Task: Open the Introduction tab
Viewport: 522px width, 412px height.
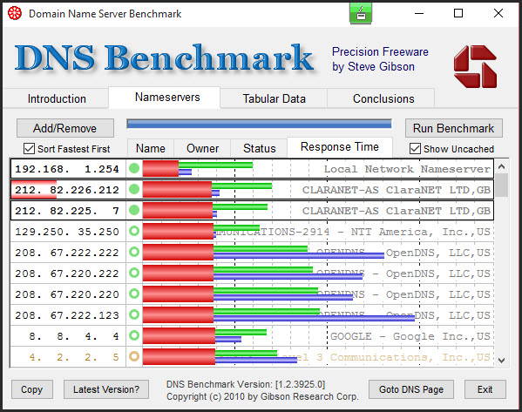Action: coord(57,98)
